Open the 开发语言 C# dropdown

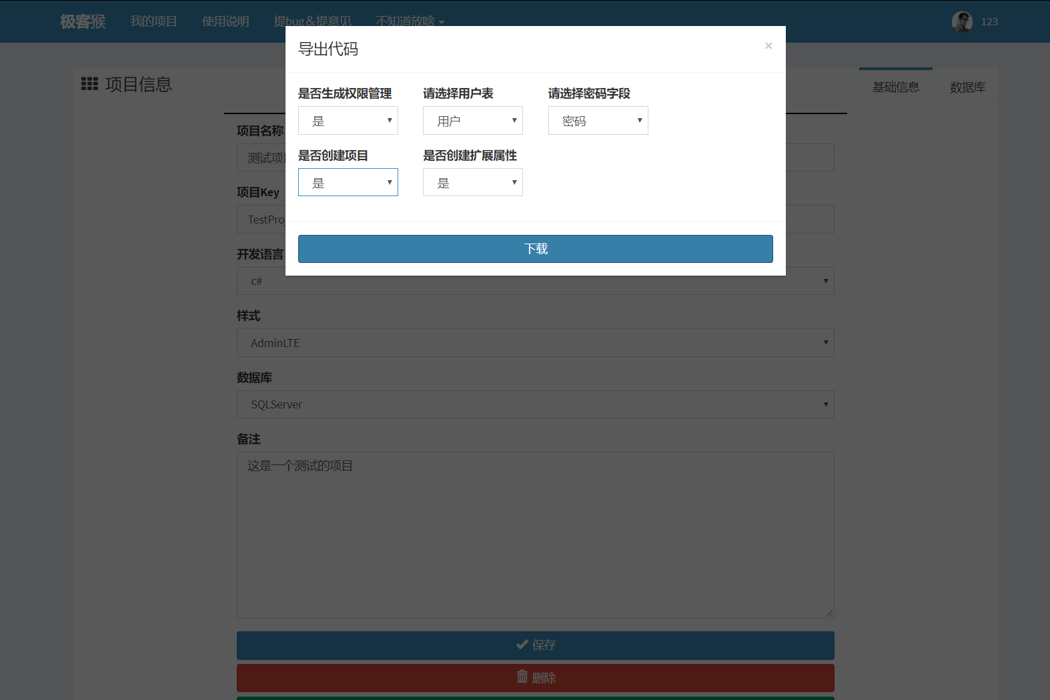[x=536, y=281]
